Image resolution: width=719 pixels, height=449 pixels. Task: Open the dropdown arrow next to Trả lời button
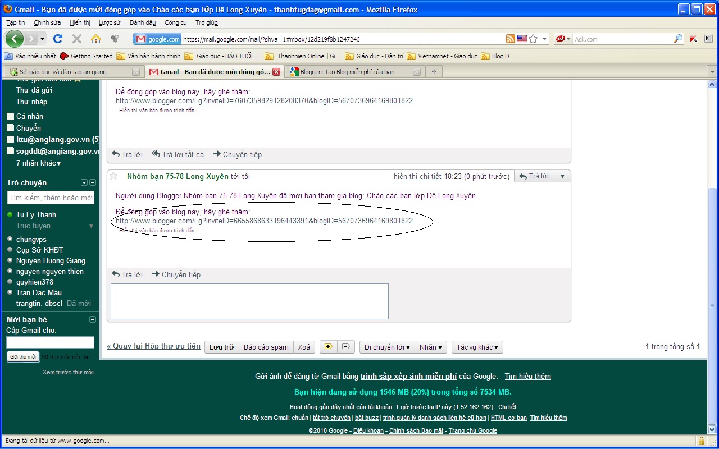[x=562, y=176]
